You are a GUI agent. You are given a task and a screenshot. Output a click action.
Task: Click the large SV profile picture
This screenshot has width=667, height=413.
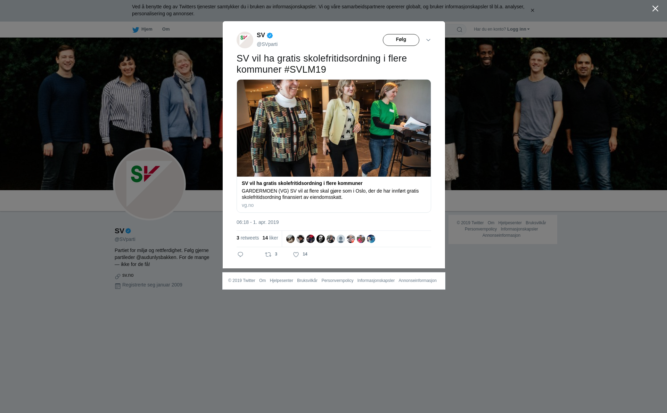[149, 184]
